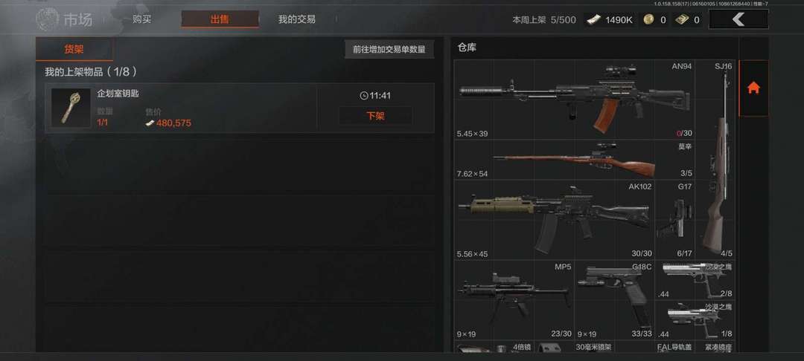Image resolution: width=804 pixels, height=361 pixels.
Task: Click the gold coin currency icon
Action: tap(648, 20)
